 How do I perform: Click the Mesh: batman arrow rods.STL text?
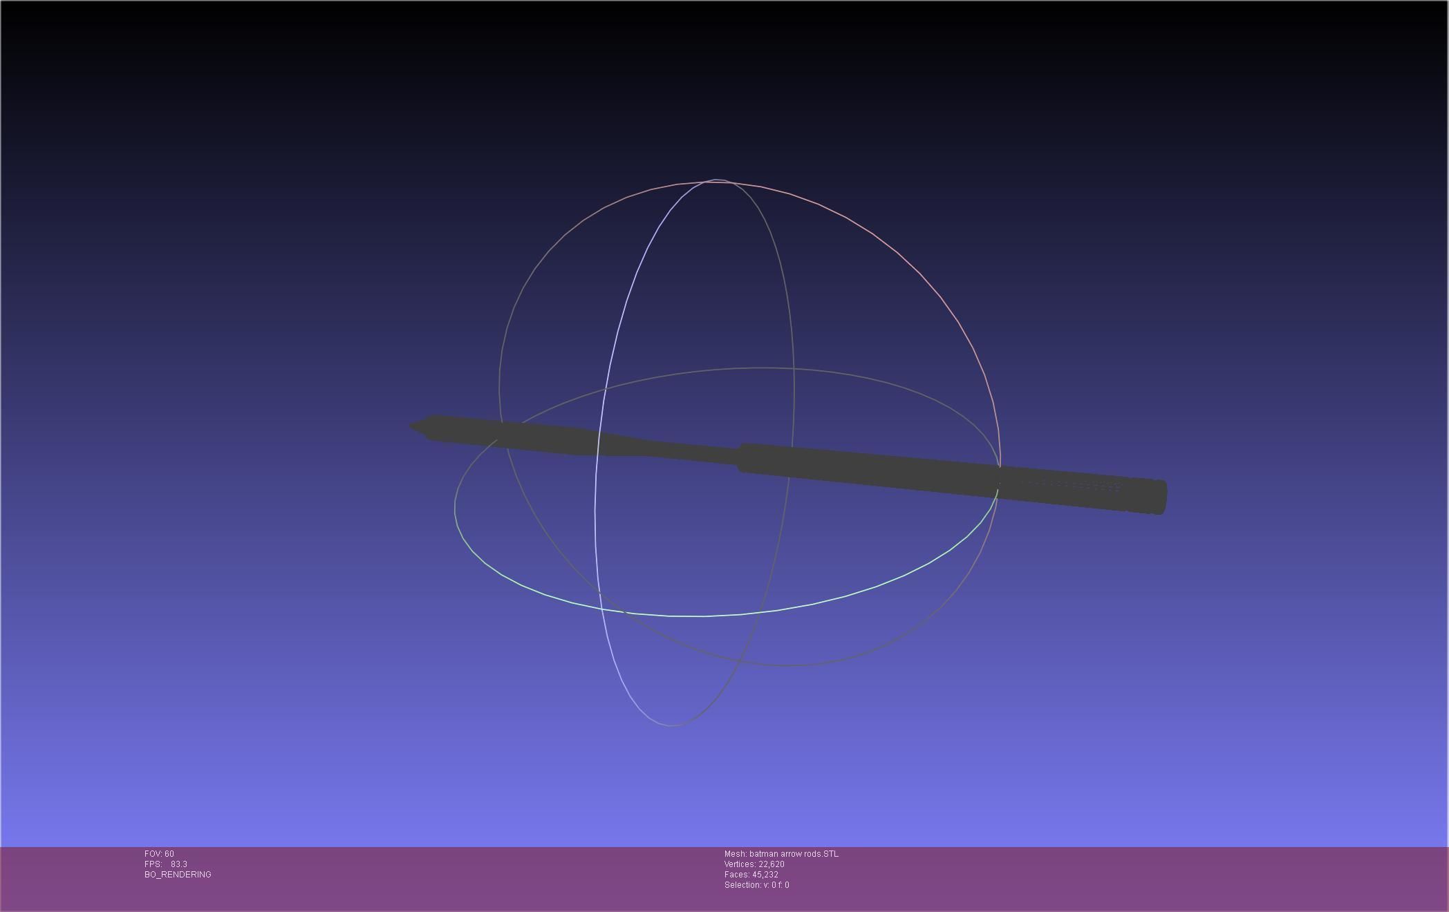tap(781, 854)
